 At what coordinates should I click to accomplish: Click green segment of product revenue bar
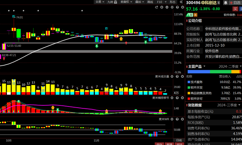(220, 72)
